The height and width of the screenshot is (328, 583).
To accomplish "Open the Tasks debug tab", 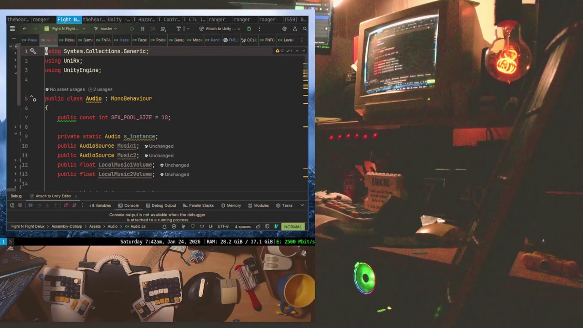I will coord(284,205).
